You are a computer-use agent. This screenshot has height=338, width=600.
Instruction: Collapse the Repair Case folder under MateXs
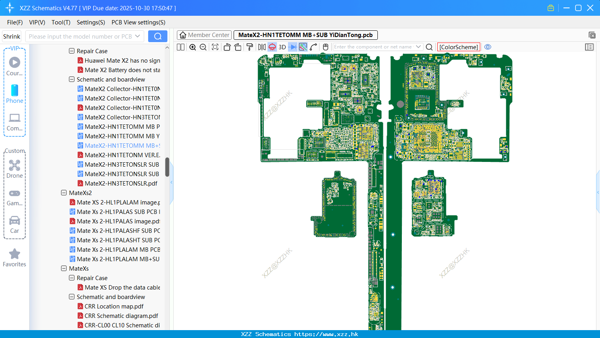tap(72, 278)
